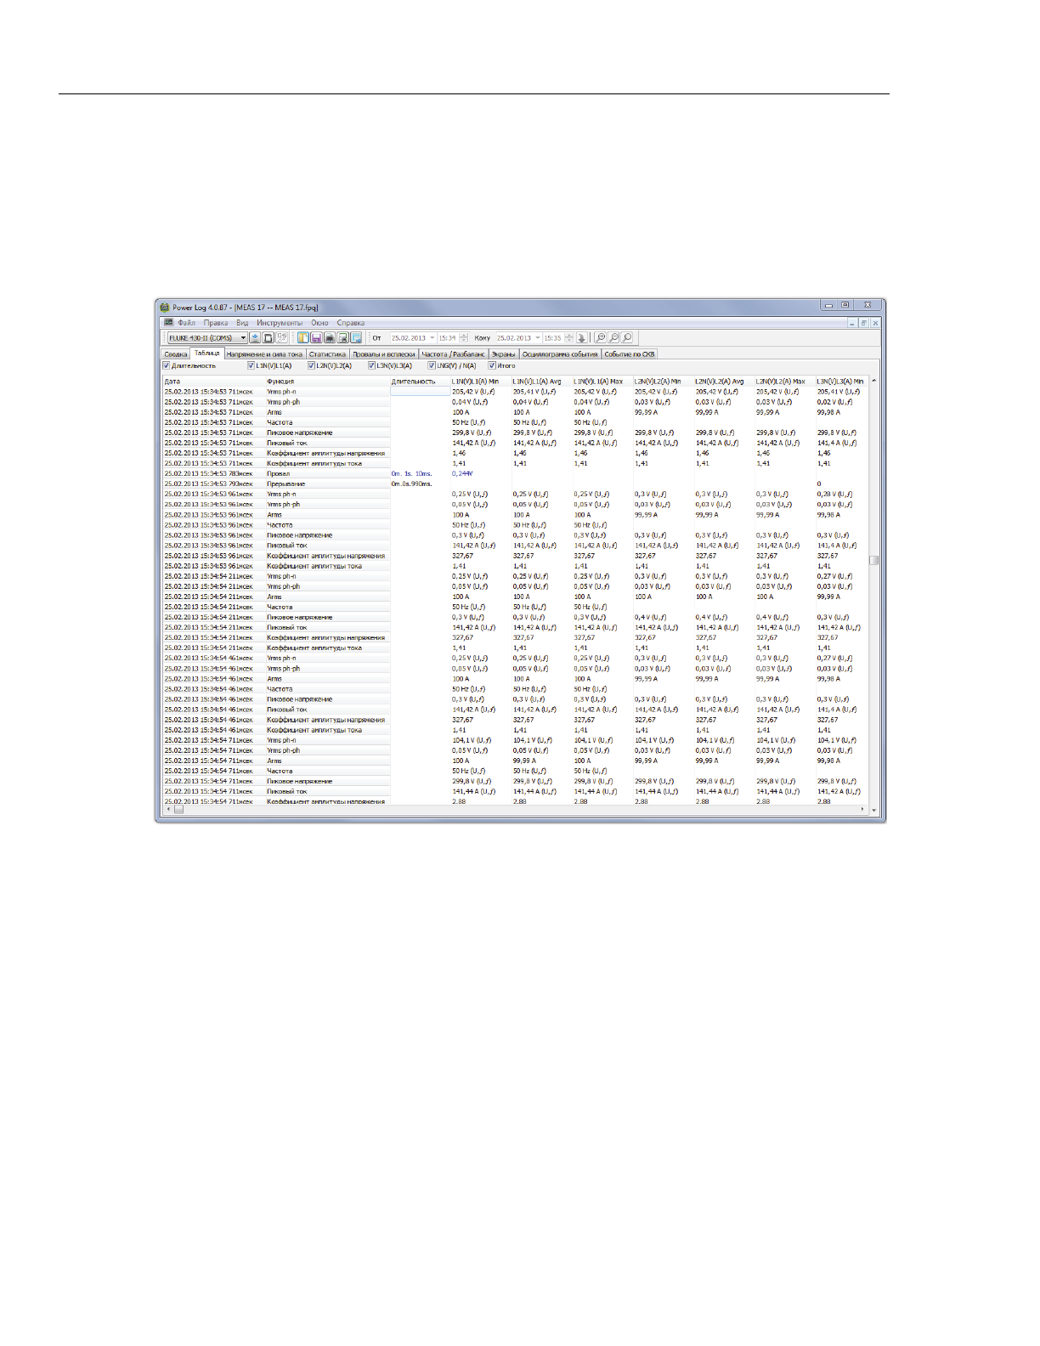Click the zoom out magnifier icon
1040x1346 pixels.
pyautogui.click(x=613, y=338)
